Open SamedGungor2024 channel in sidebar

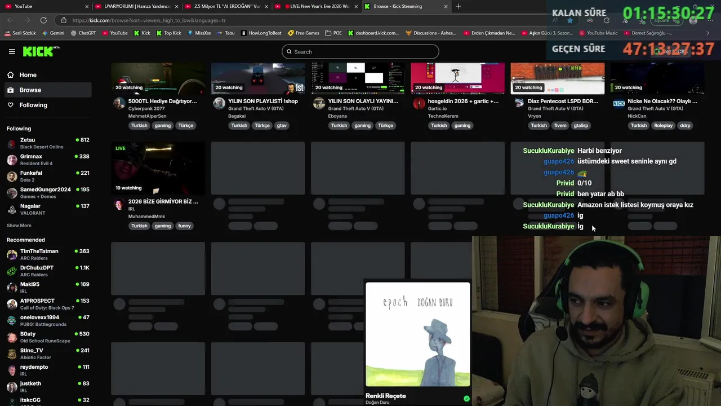coord(48,193)
